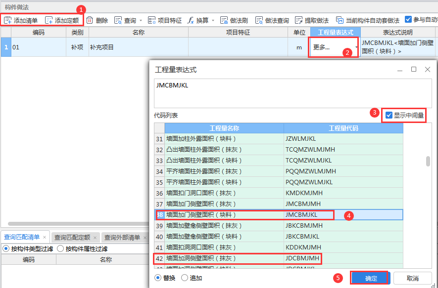Click the 取消 button
This screenshot has width=438, height=288.
pos(413,278)
